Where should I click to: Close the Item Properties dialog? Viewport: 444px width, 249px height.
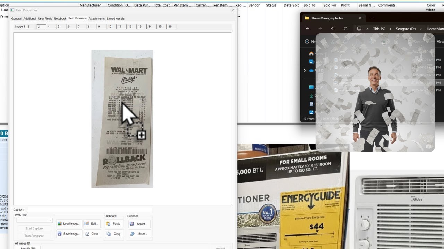233,10
